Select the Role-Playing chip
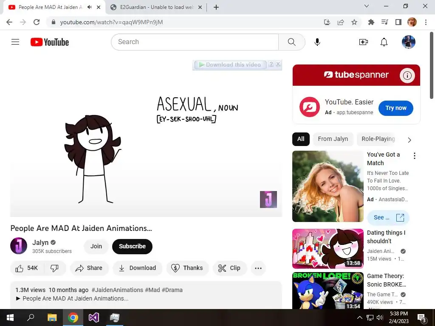 click(x=378, y=139)
